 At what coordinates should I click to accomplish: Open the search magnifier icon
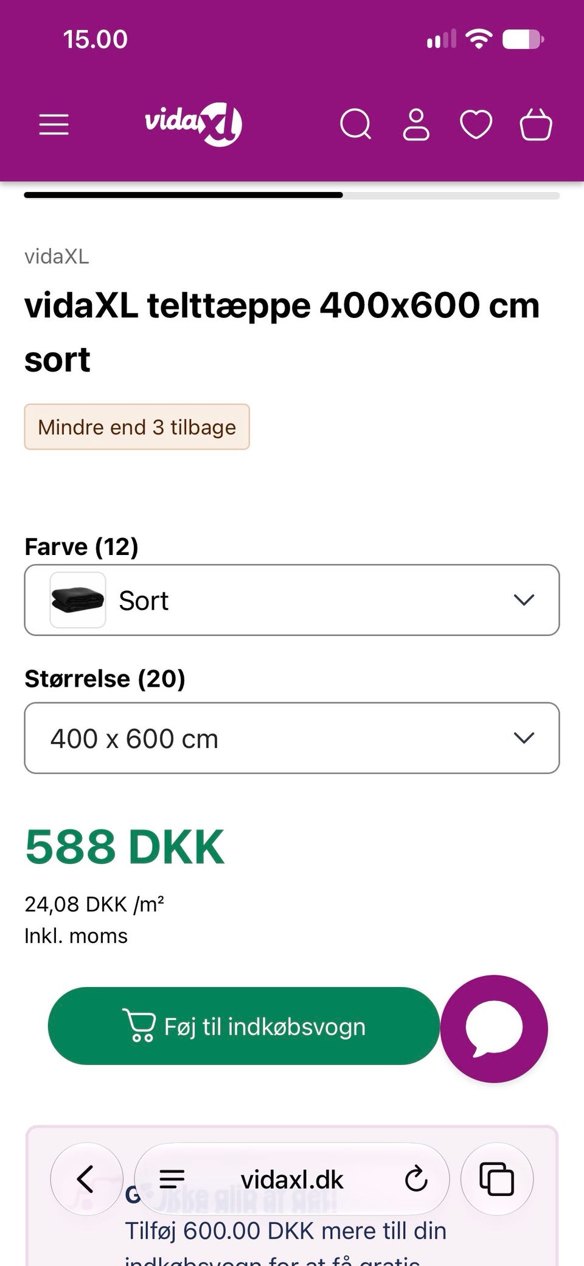click(x=356, y=125)
